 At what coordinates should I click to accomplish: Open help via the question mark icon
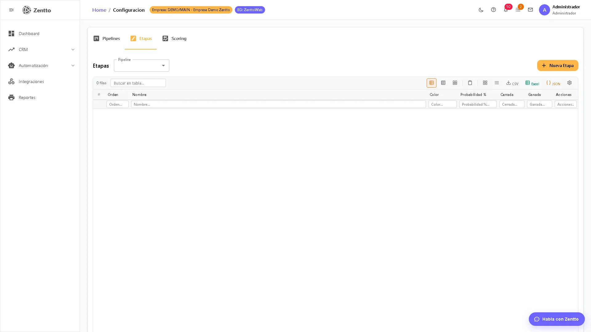[493, 10]
